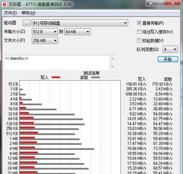Minimize the ATTO window
This screenshot has height=174, width=183.
[x=151, y=3]
